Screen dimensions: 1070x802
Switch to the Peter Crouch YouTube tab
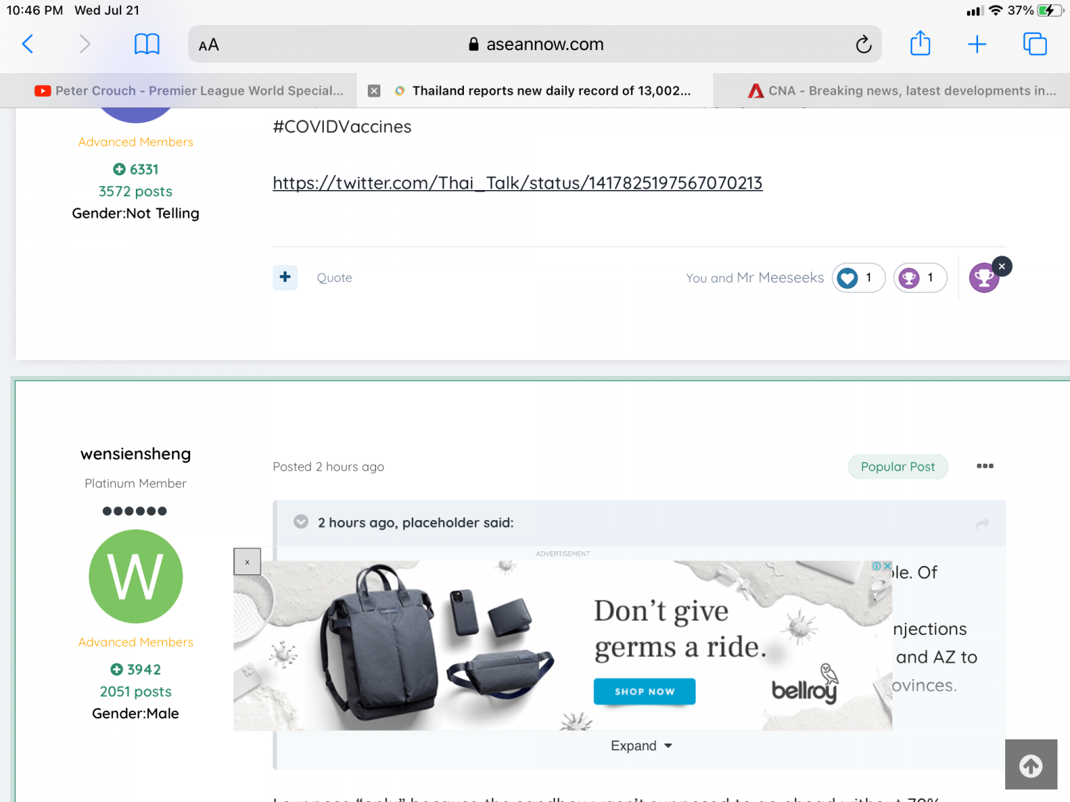tap(189, 91)
